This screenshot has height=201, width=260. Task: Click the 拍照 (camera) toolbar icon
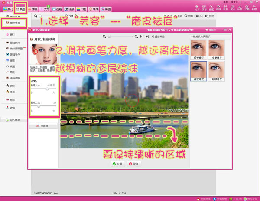click(x=247, y=8)
